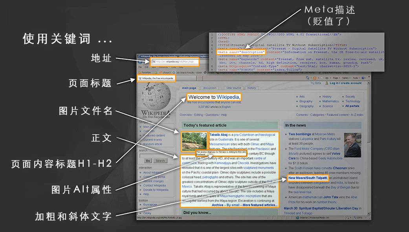This screenshot has width=409, height=232.
Task: Expand the Tools dropdown in the command bar
Action: [356, 78]
